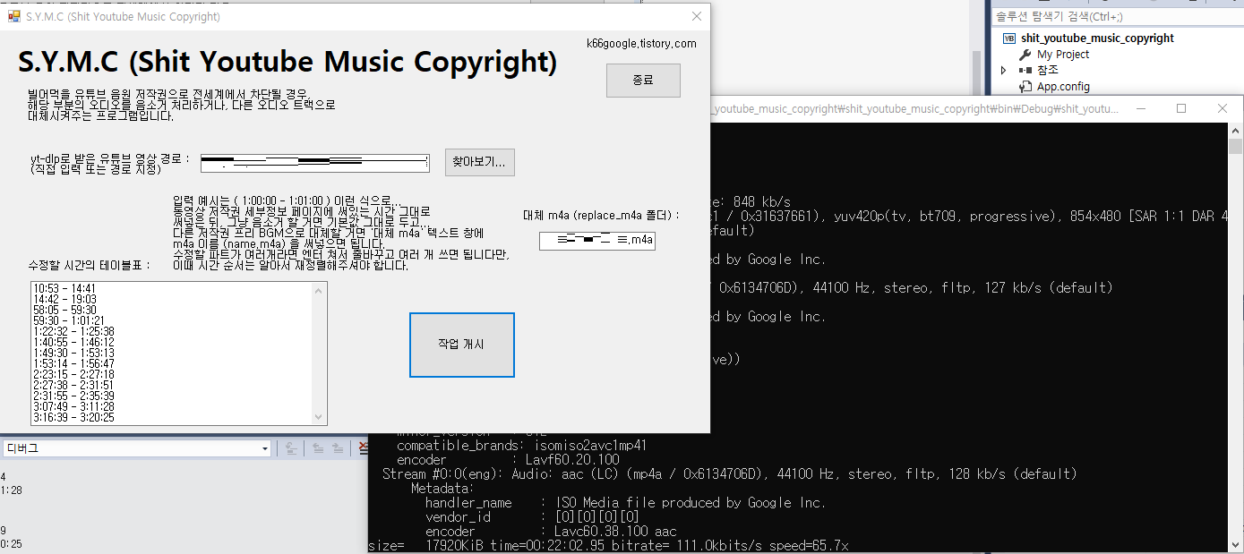The height and width of the screenshot is (554, 1244).
Task: Select the '2:23:15 - 2:27:18' time row
Action: (73, 374)
